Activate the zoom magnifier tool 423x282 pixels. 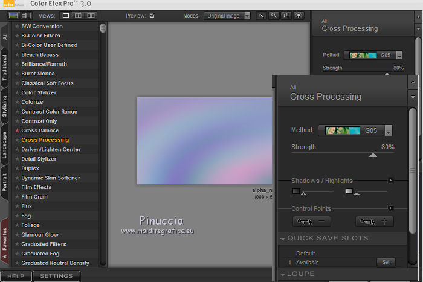pyautogui.click(x=274, y=16)
